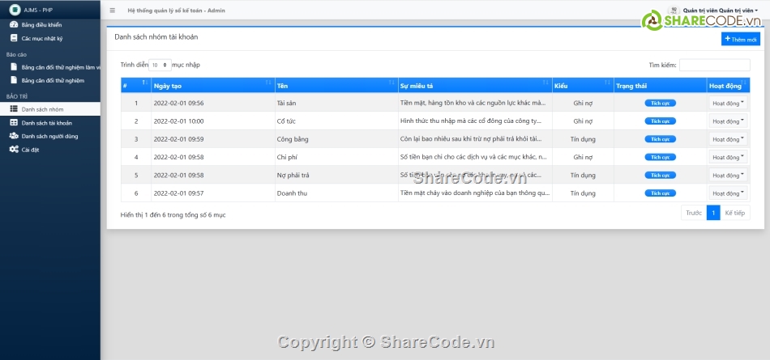
Task: Click the admin avatar image in header
Action: click(674, 10)
